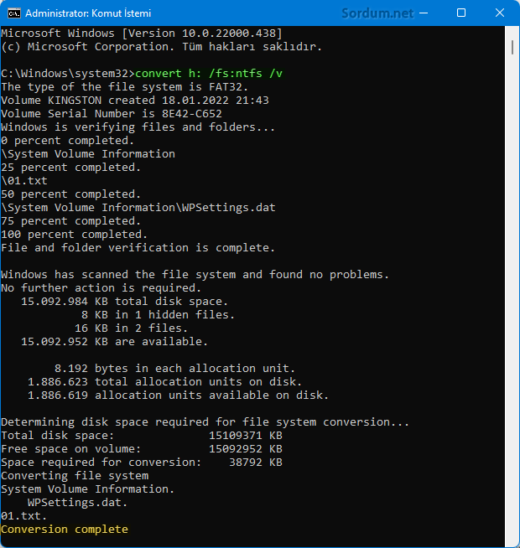Screen dimensions: 520x548
Task: Close the Komut İstemi window
Action: click(x=500, y=13)
